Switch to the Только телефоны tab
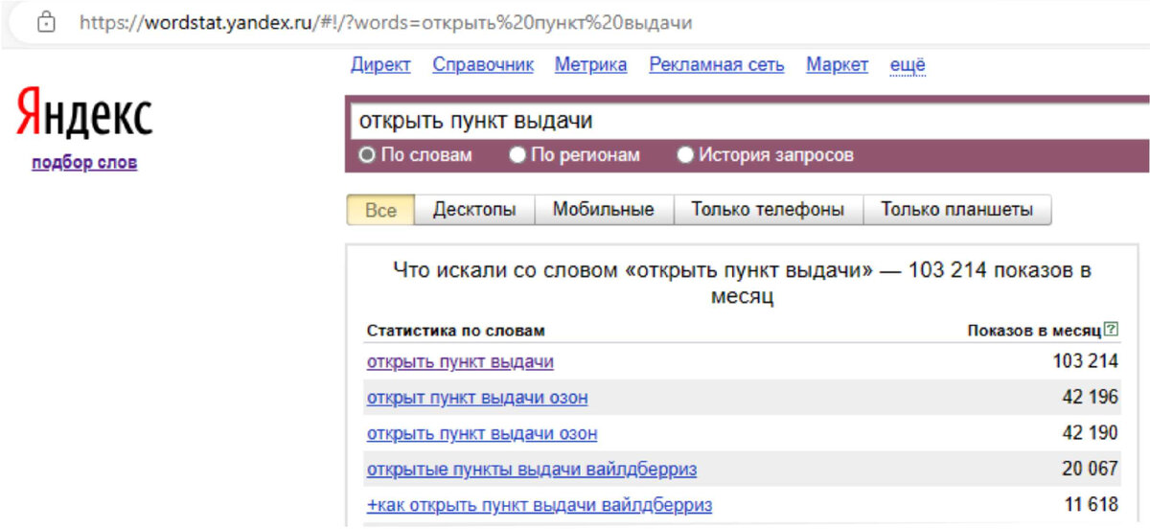 769,210
